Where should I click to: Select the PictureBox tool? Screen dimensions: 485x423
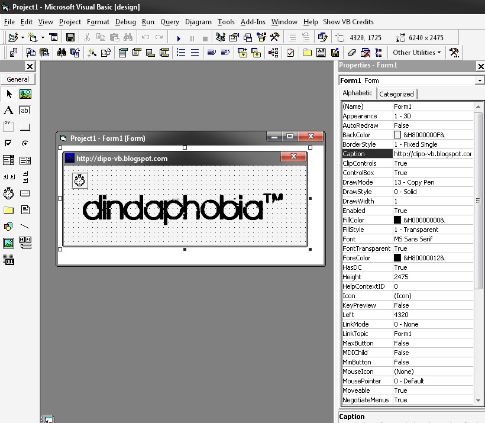[24, 93]
